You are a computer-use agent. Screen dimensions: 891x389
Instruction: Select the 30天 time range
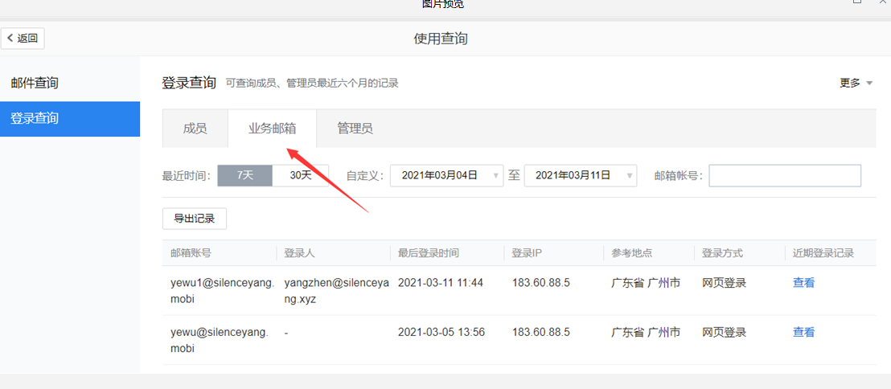coord(301,175)
